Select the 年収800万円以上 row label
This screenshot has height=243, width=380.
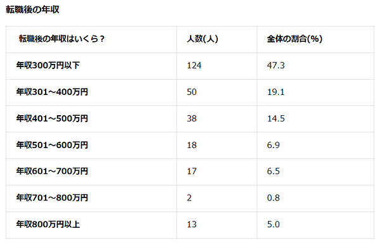point(48,225)
